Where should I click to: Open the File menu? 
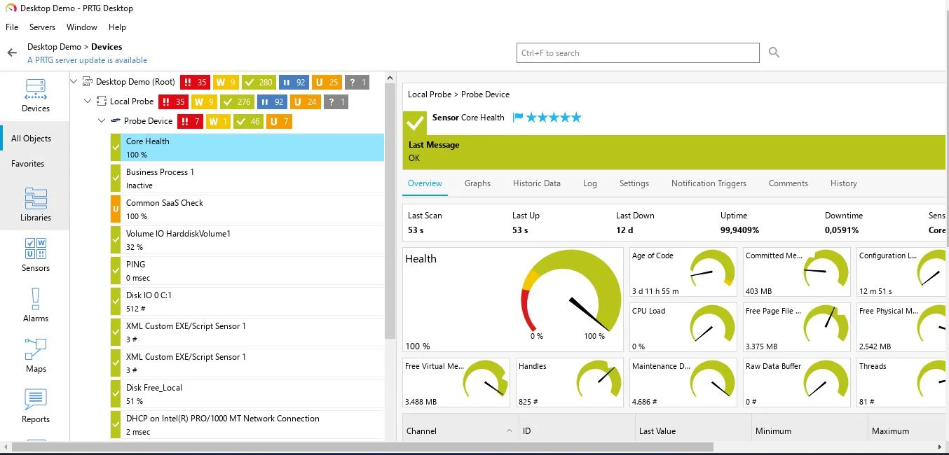click(12, 27)
